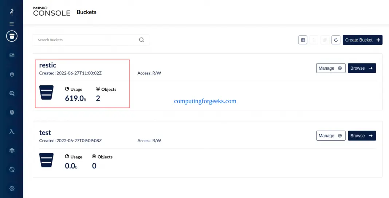Open the Access lock icon in sidebar
The image size is (389, 198).
(x=12, y=74)
